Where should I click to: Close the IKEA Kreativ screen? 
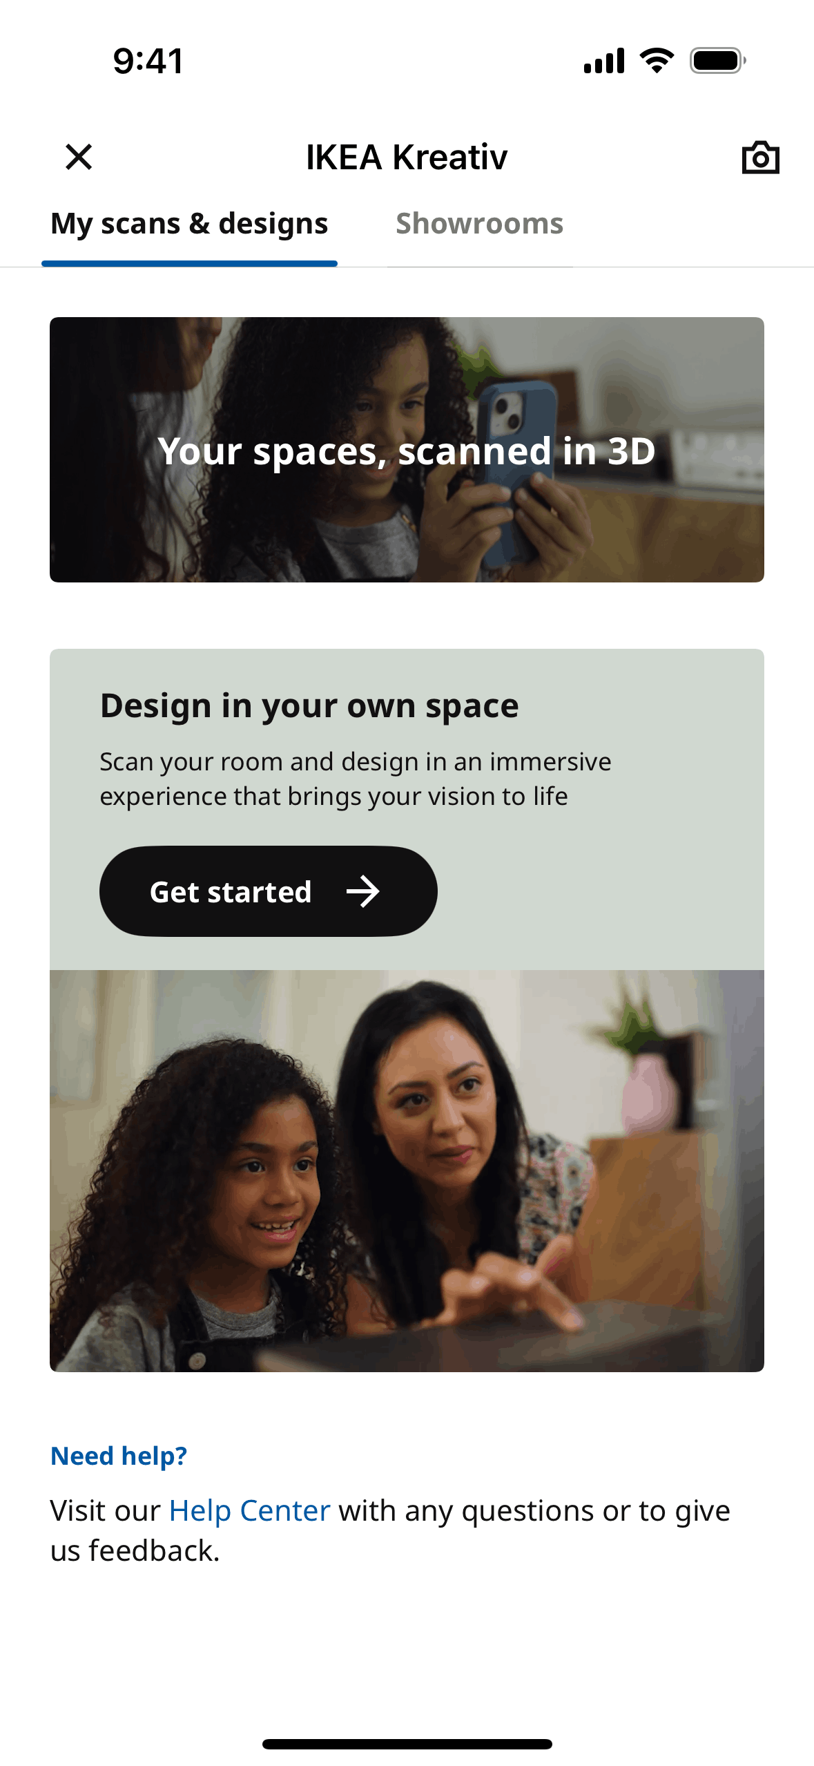[x=79, y=157]
